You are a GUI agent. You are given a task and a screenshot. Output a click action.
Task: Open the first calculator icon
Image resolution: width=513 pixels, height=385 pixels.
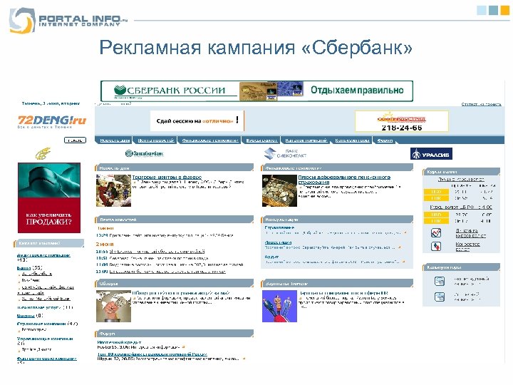(x=440, y=281)
